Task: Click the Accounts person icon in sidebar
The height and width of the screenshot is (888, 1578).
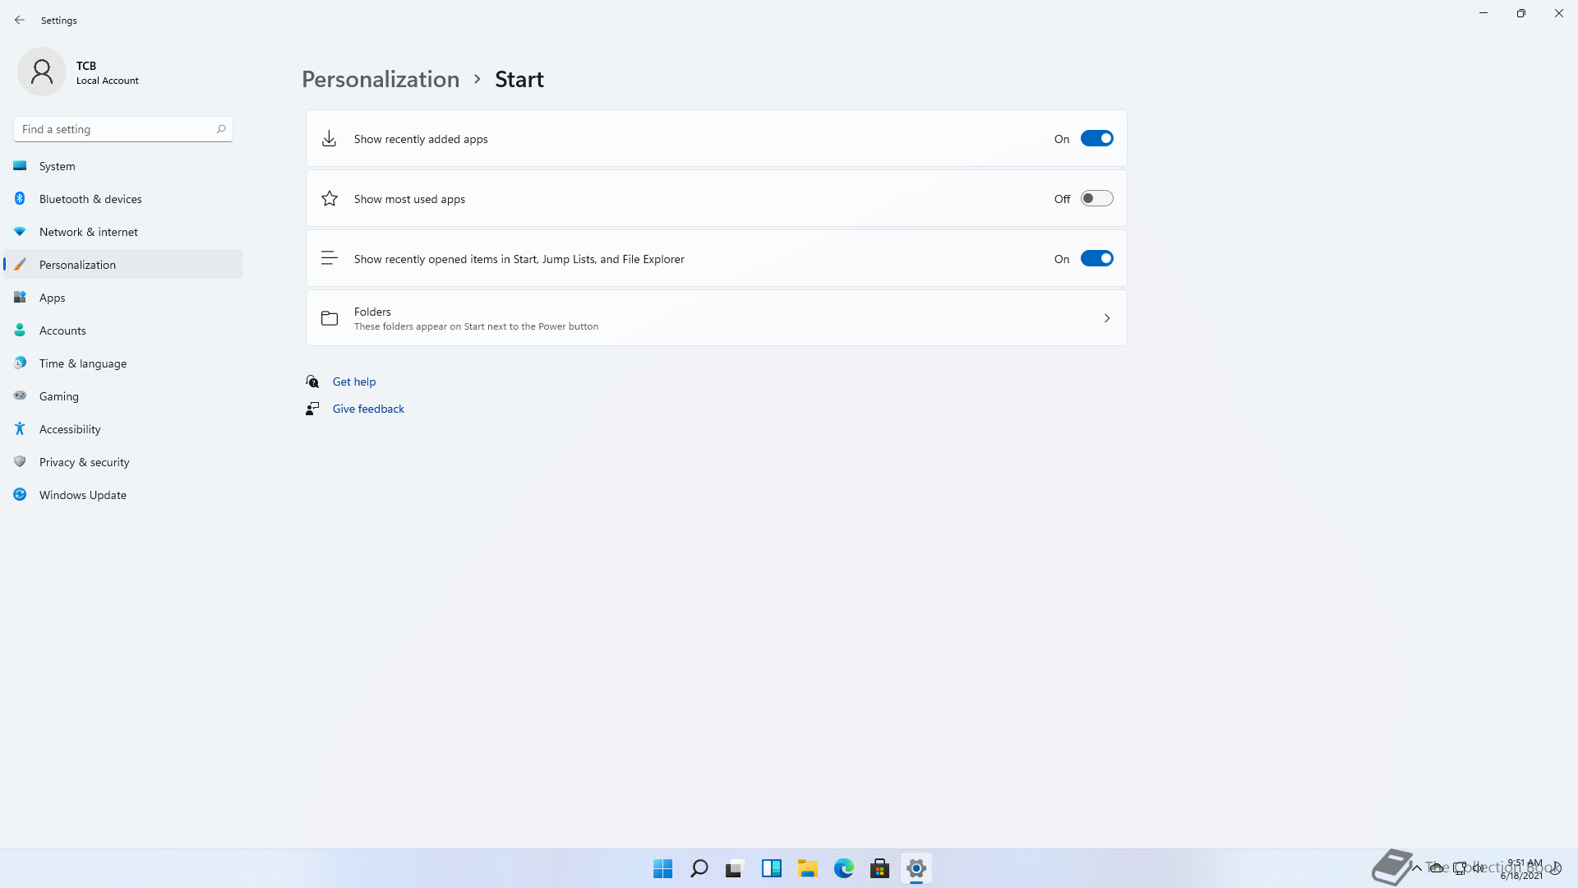Action: (20, 331)
